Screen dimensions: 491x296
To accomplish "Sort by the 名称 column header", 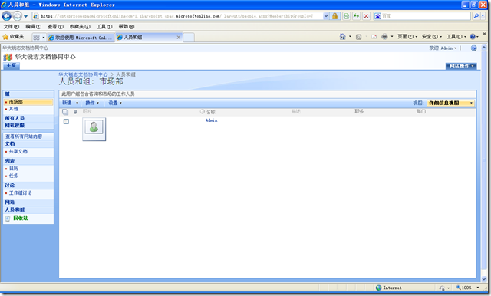I will (210, 112).
